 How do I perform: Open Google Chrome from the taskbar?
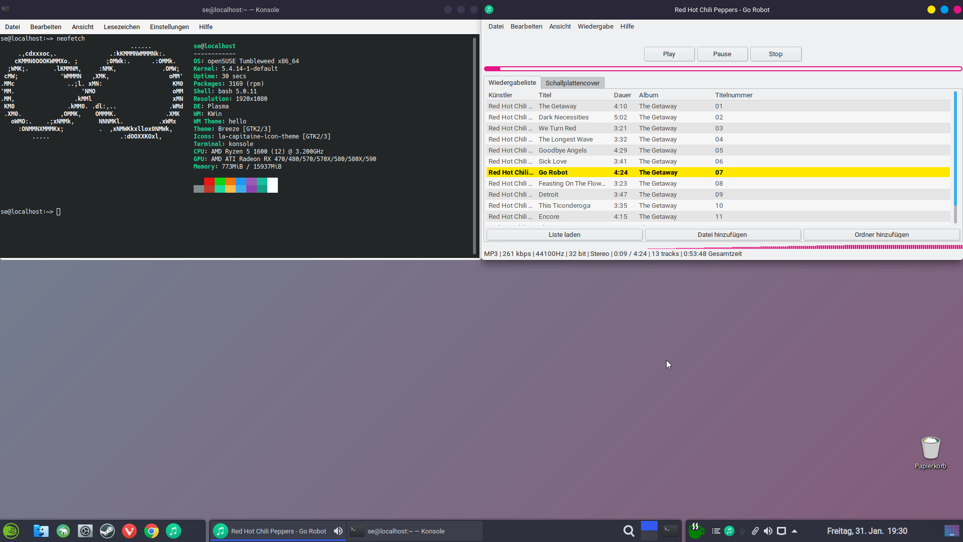[x=151, y=530]
